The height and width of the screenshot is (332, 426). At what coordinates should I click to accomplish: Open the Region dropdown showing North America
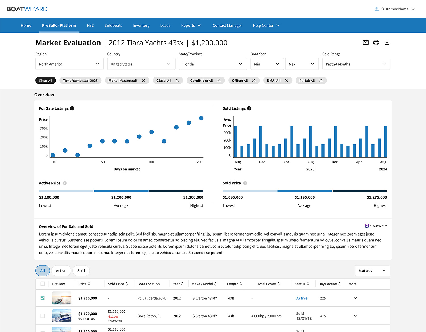(69, 64)
